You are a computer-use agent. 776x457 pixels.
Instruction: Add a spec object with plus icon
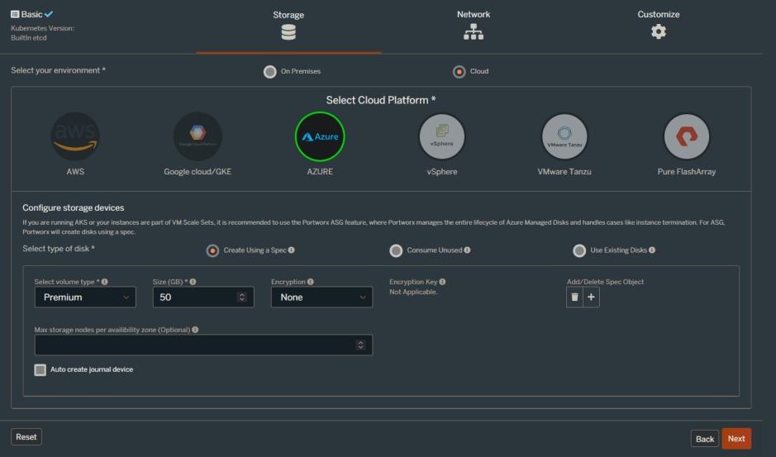[x=591, y=298]
